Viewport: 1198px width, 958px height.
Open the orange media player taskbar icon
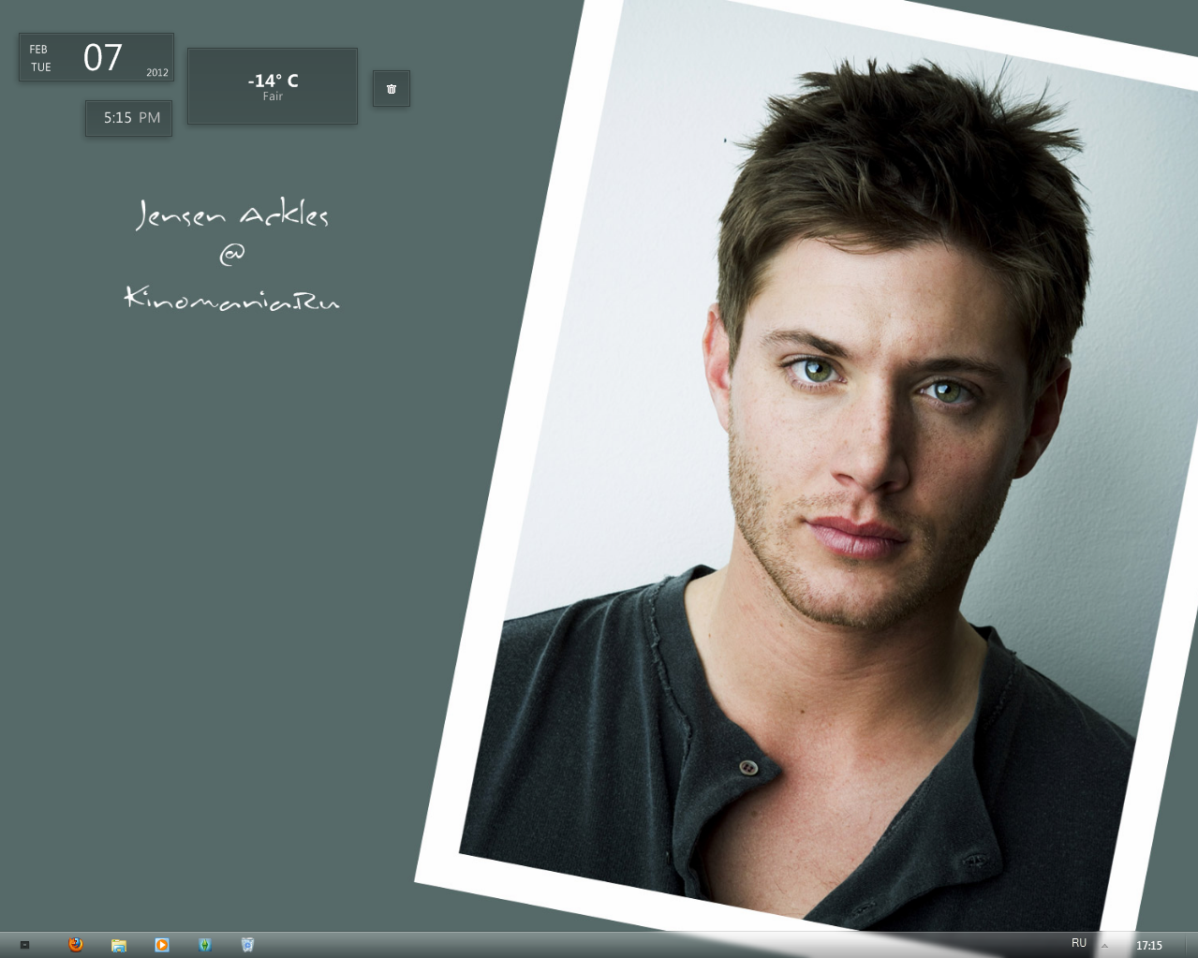[x=162, y=945]
